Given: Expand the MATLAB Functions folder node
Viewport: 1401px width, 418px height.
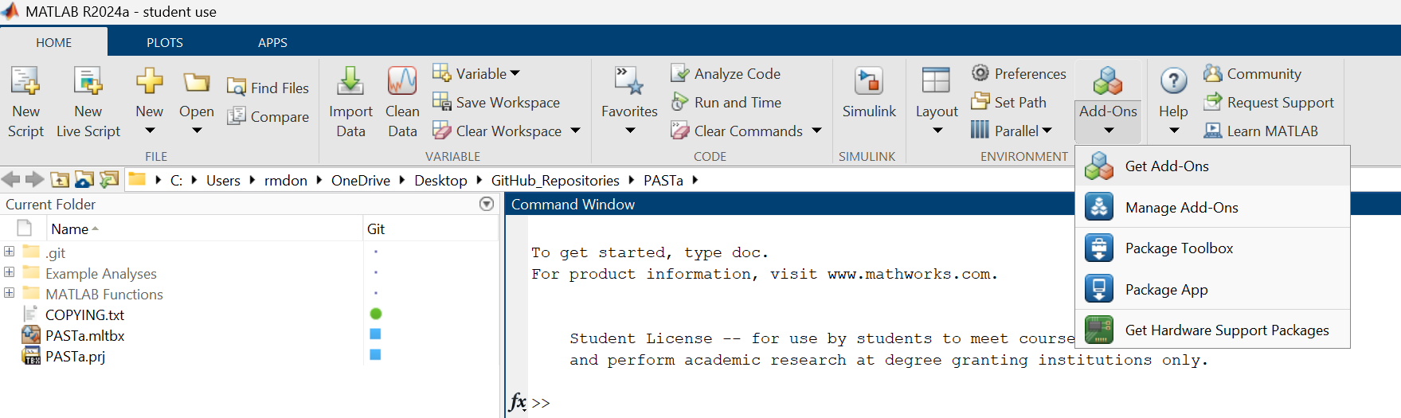Looking at the screenshot, I should (x=10, y=293).
